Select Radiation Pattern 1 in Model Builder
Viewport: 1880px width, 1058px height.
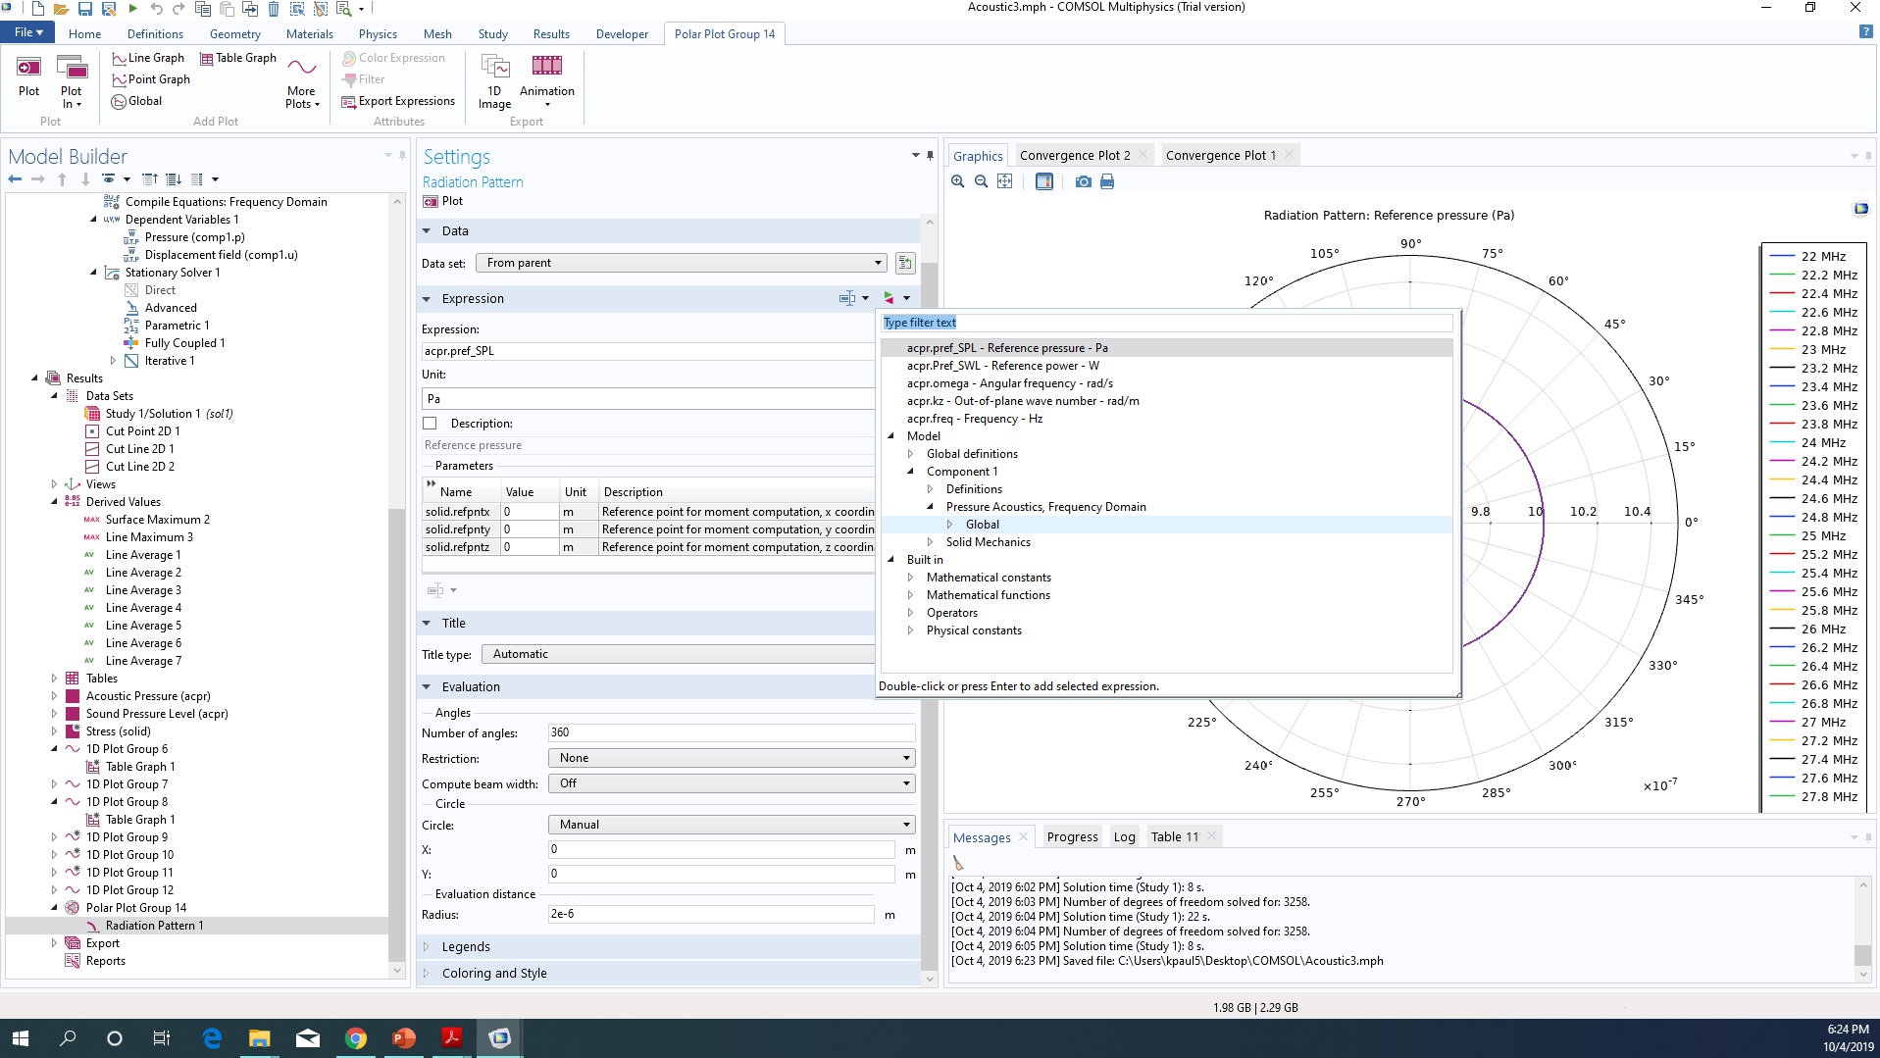click(154, 926)
